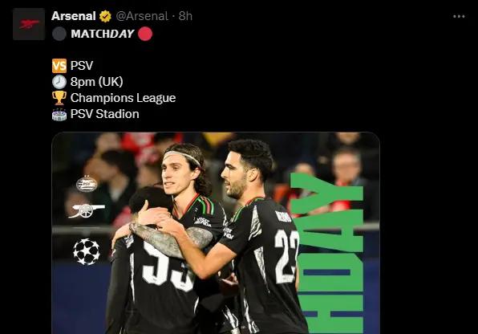The image size is (478, 334).
Task: Open the @Arsenal handle link
Action: [142, 16]
